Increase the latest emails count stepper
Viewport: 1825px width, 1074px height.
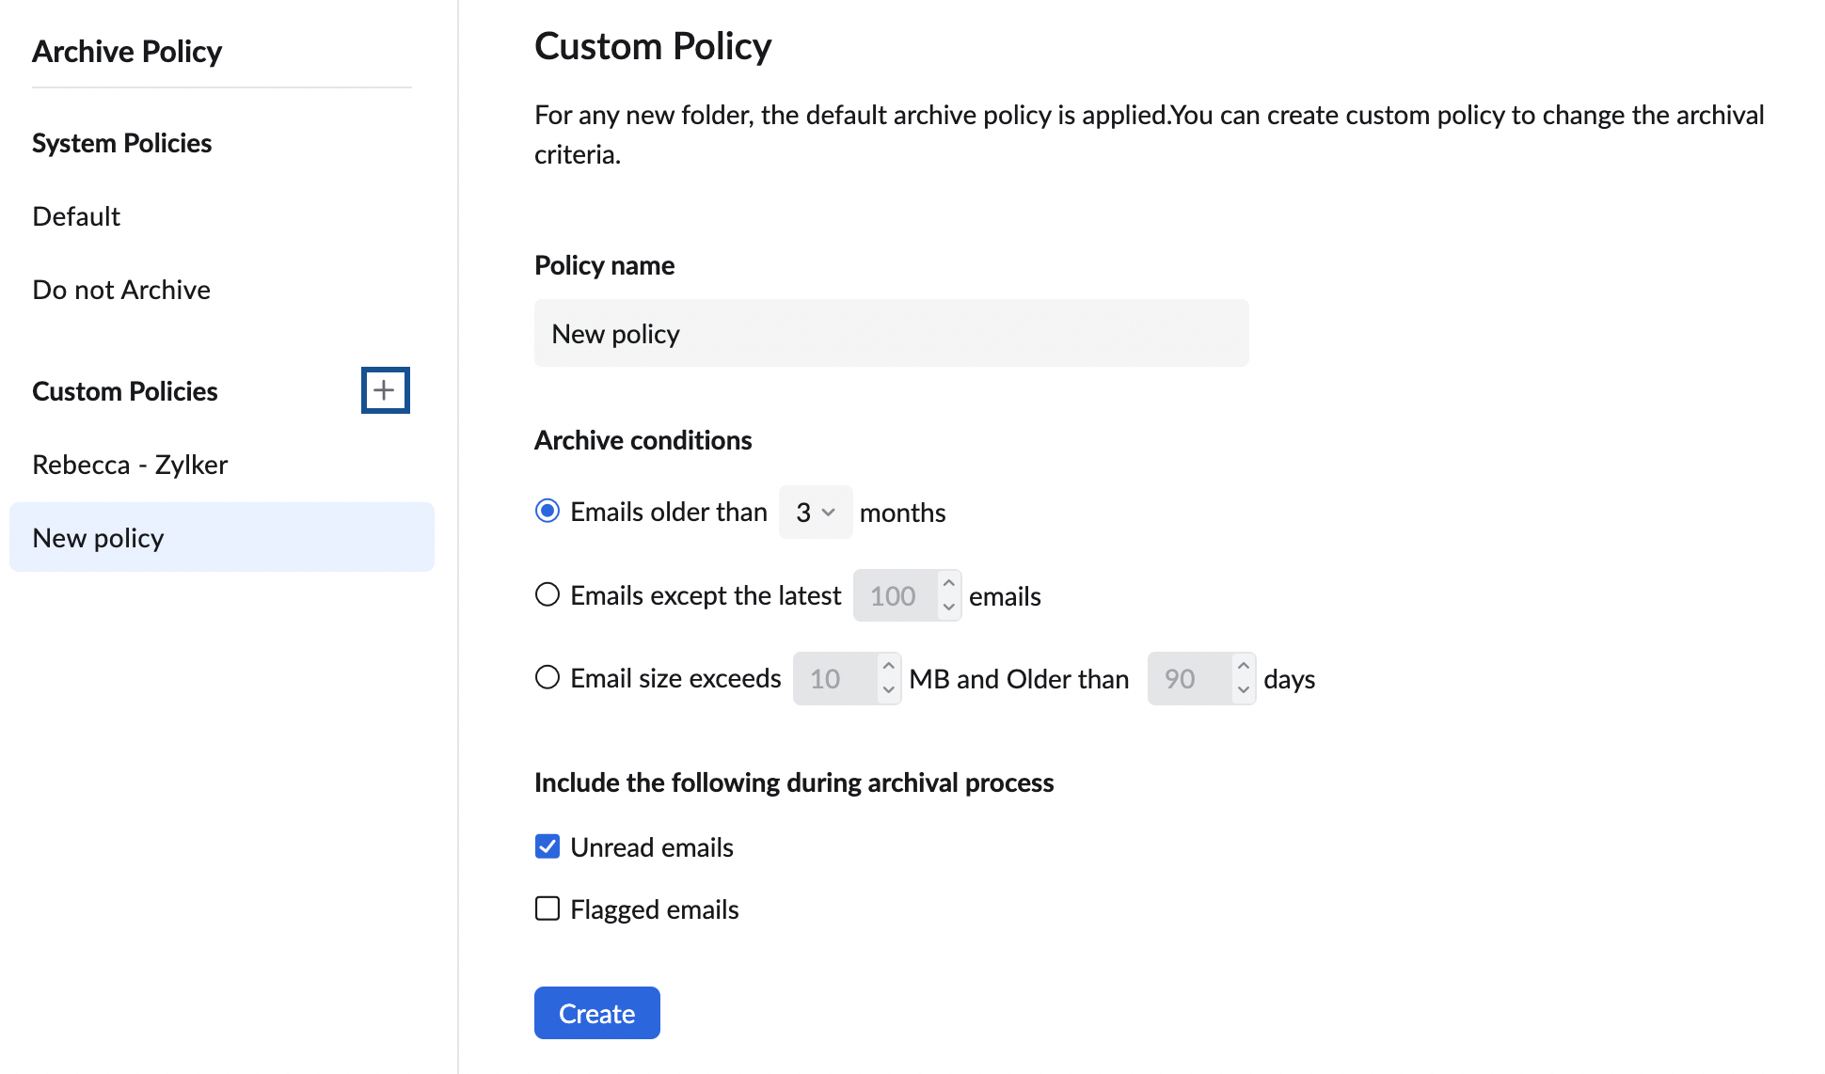point(949,584)
